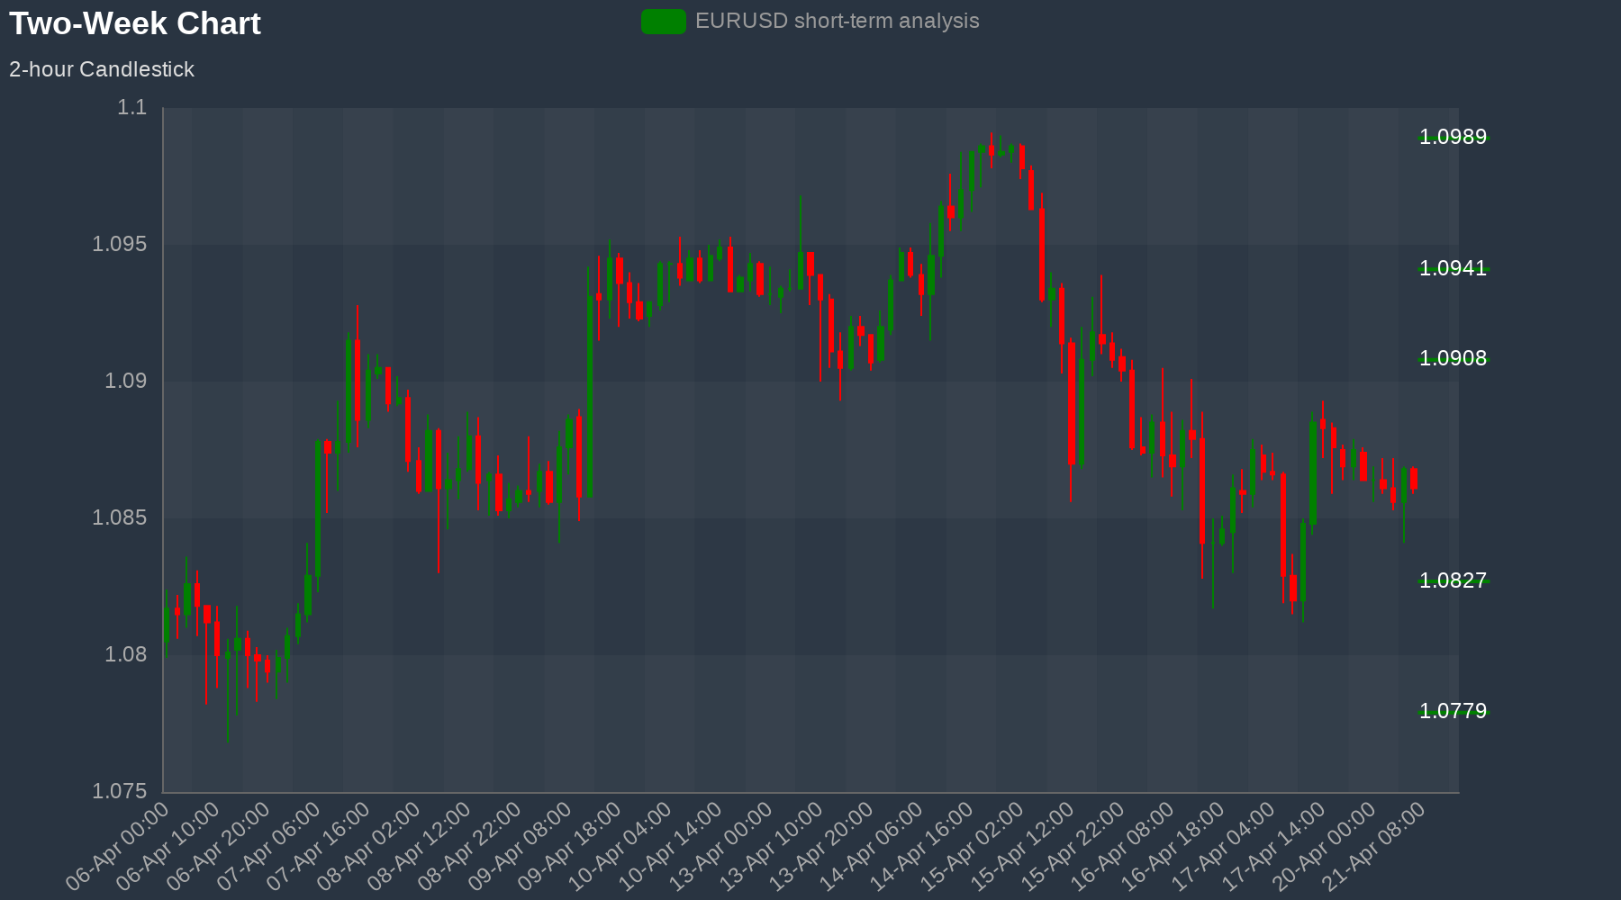The height and width of the screenshot is (900, 1621).
Task: Click the 1.0908 price level label
Action: coord(1453,358)
